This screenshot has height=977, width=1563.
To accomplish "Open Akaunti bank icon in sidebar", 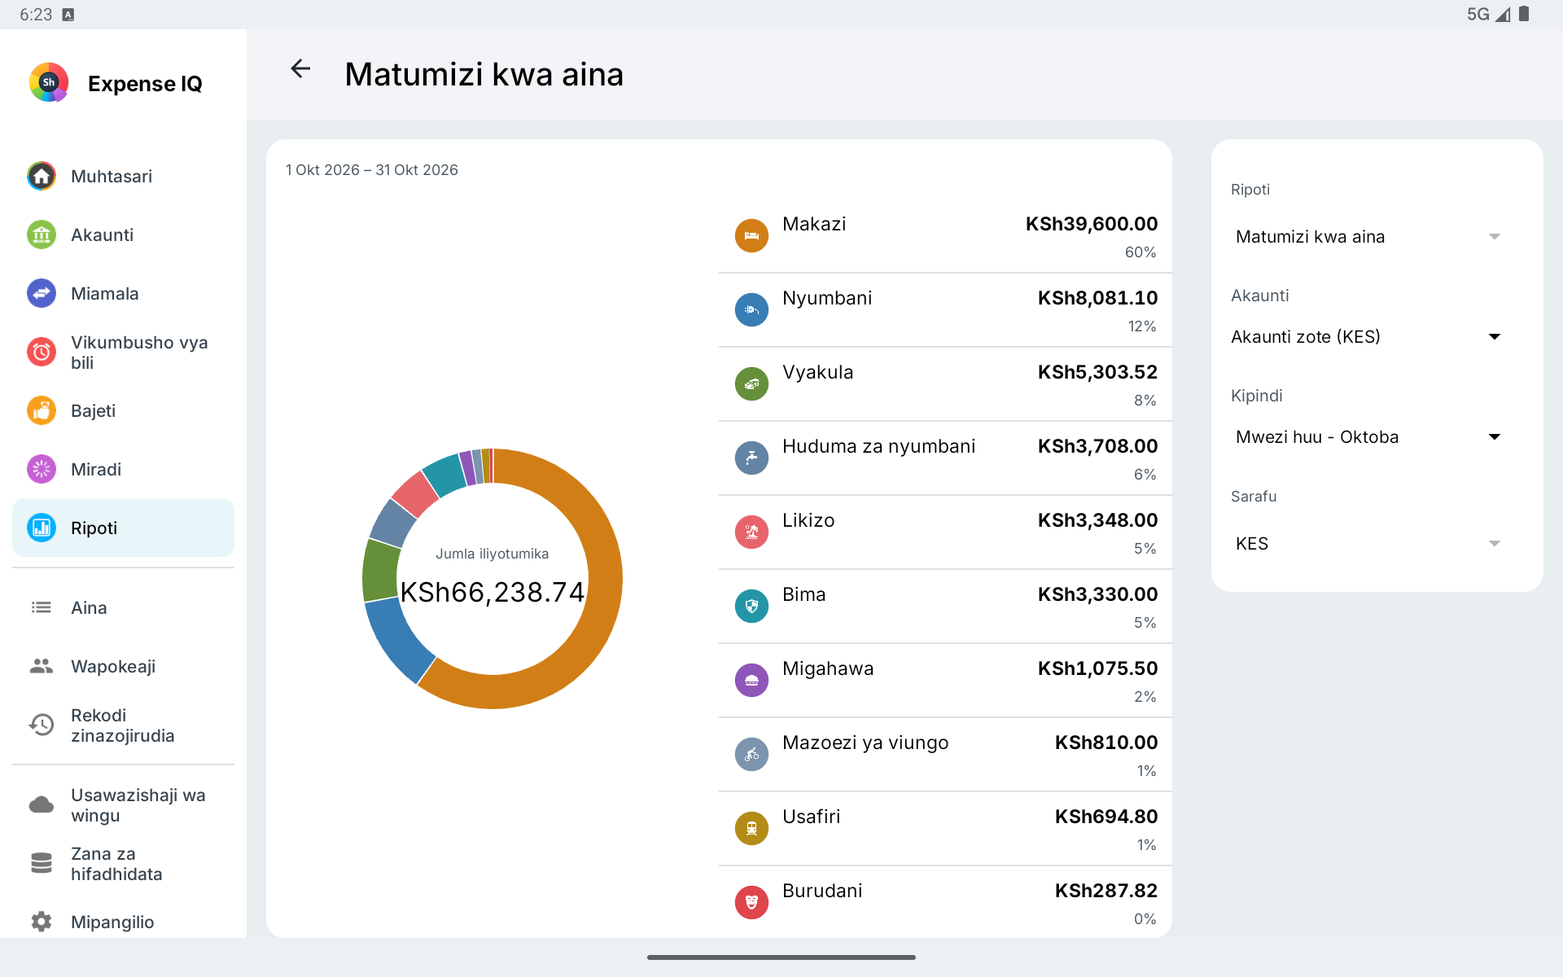I will (x=42, y=234).
